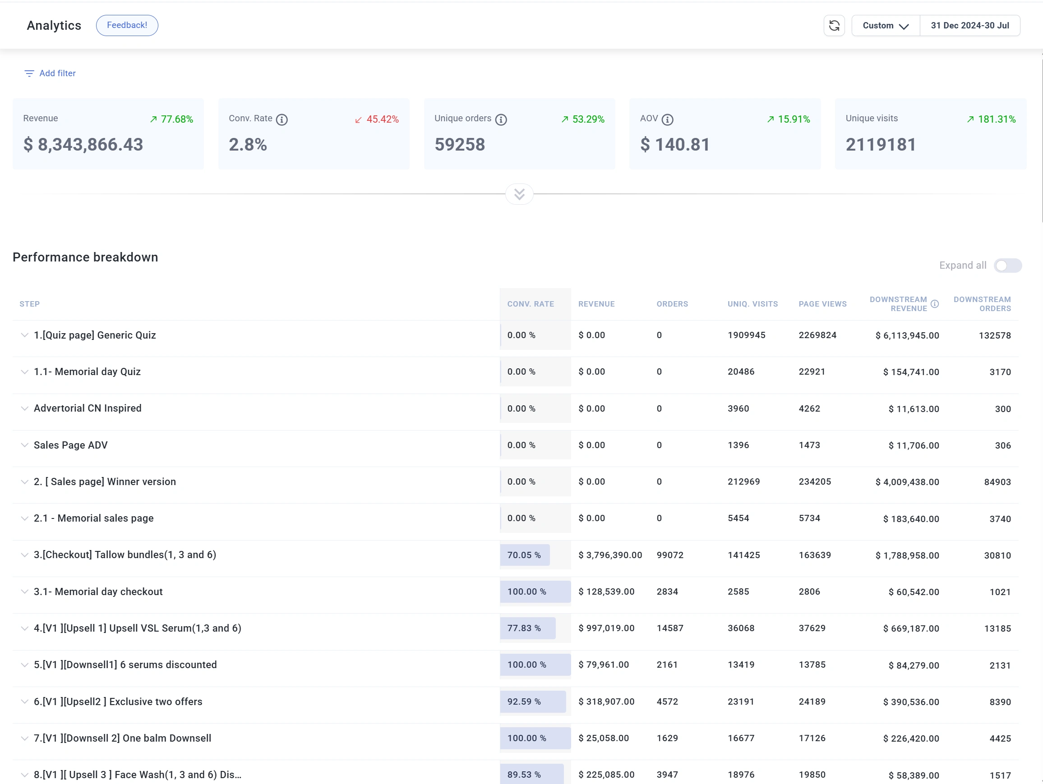Open the Custom date range dropdown
This screenshot has width=1043, height=784.
pyautogui.click(x=885, y=25)
